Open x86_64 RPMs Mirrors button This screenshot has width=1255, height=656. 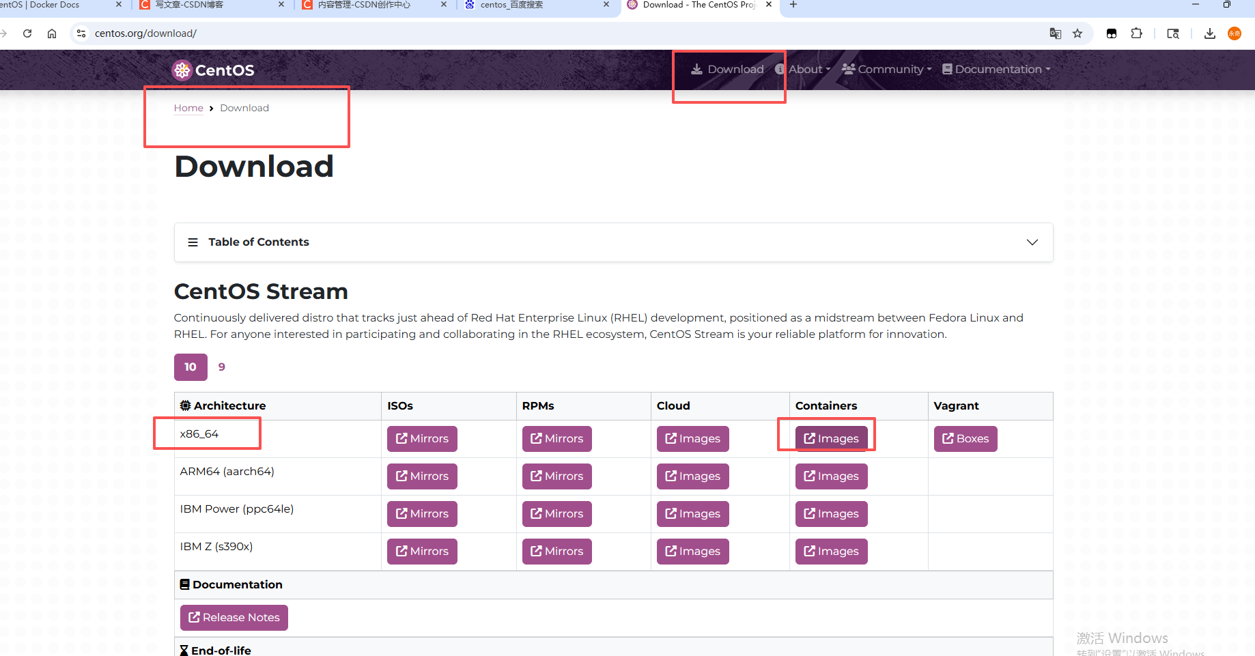[557, 439]
